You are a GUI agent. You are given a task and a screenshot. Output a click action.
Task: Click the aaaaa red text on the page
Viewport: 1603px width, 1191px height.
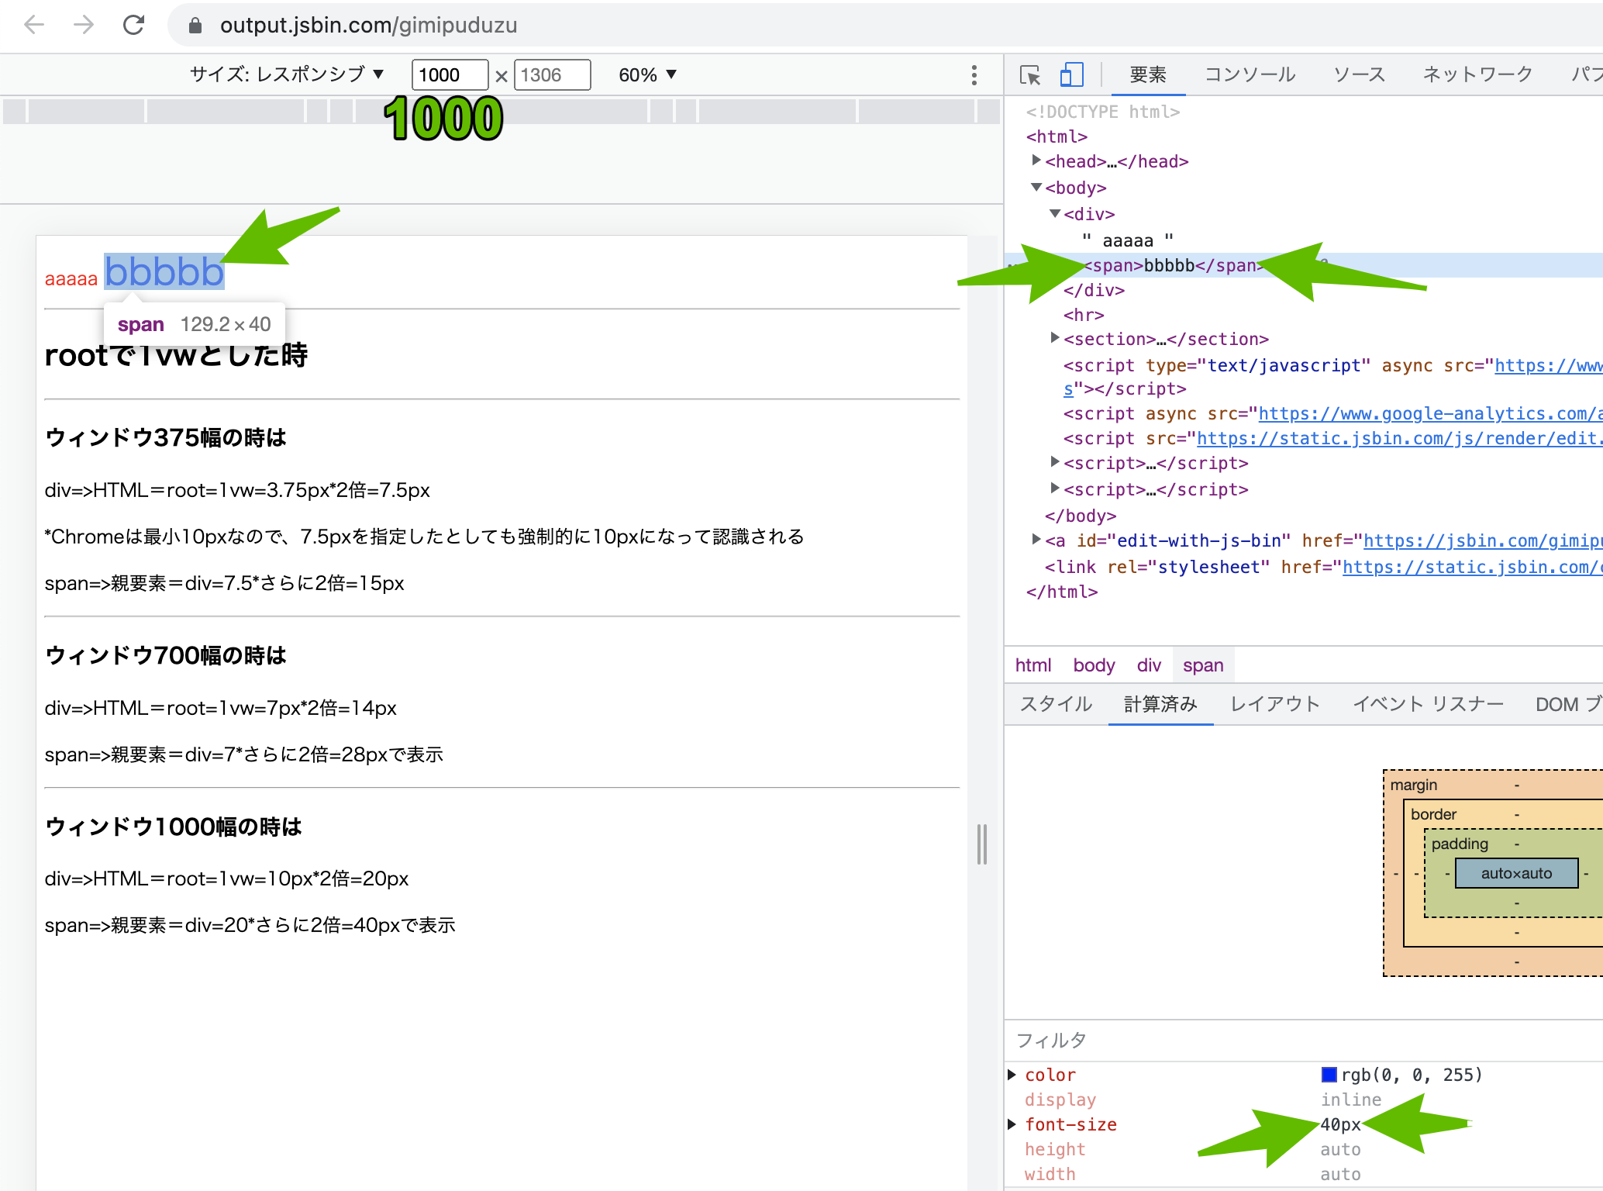[x=71, y=278]
